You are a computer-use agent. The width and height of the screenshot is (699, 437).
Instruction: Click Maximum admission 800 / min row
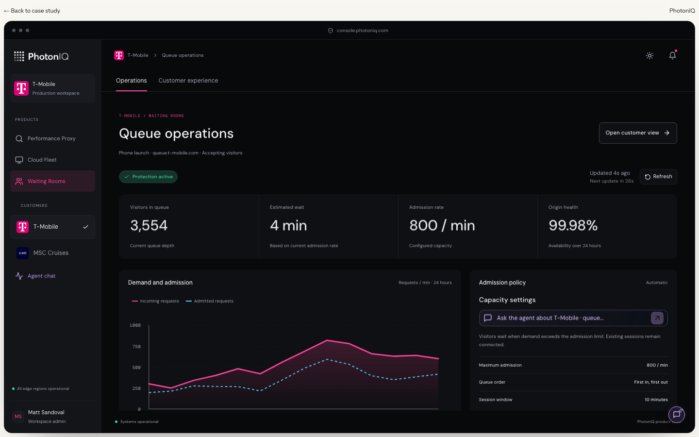(x=573, y=365)
